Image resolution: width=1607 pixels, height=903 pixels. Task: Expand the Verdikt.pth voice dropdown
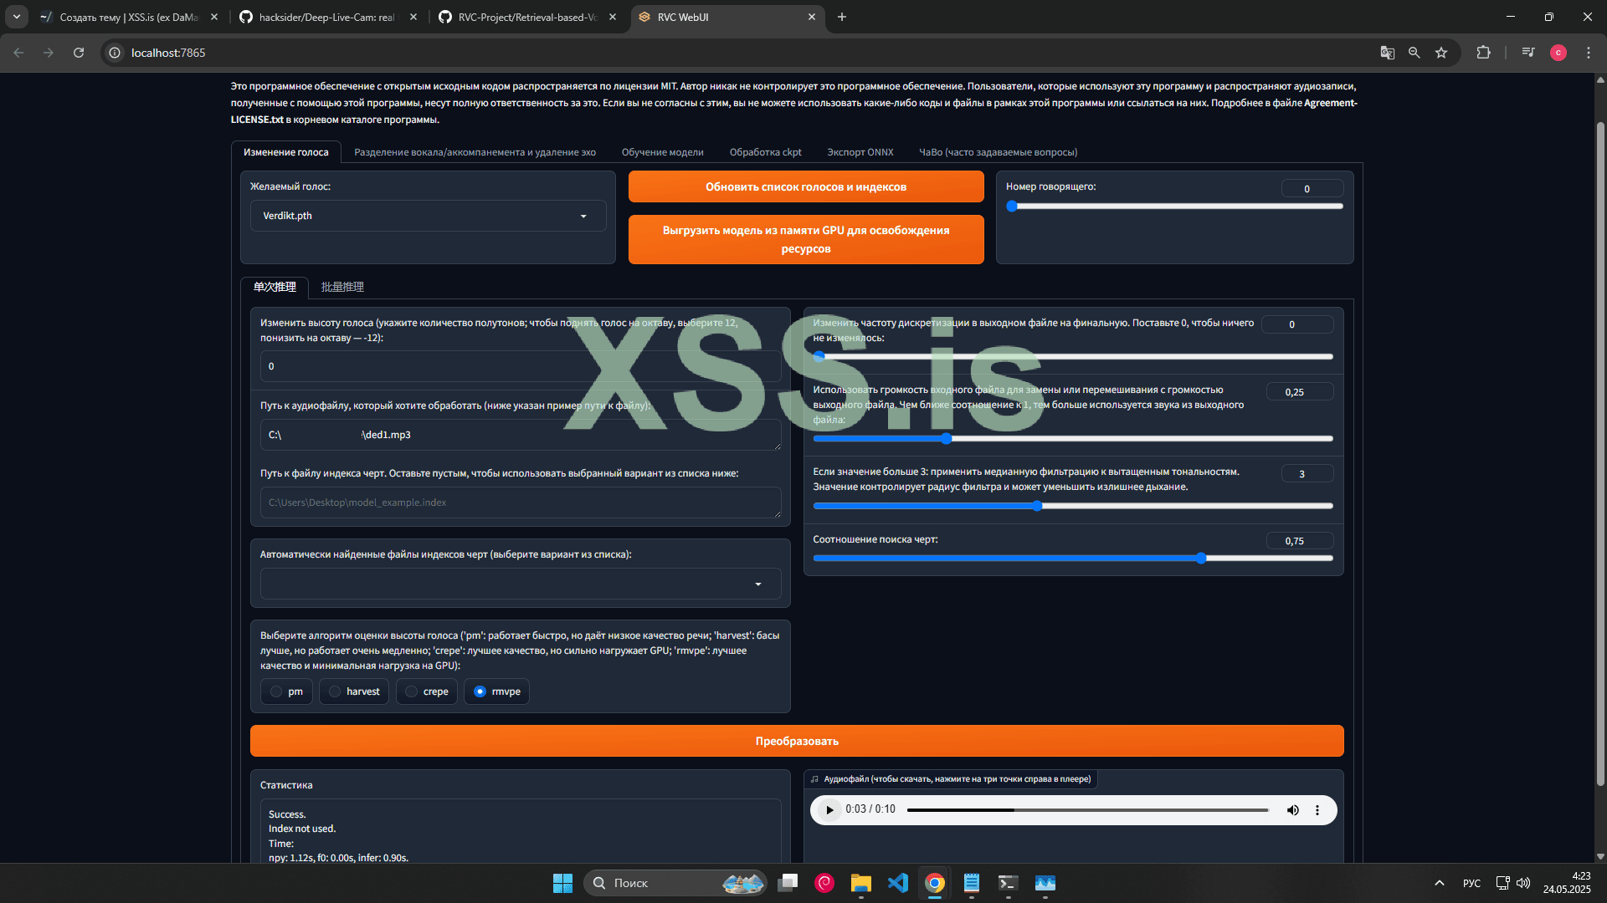(x=583, y=216)
